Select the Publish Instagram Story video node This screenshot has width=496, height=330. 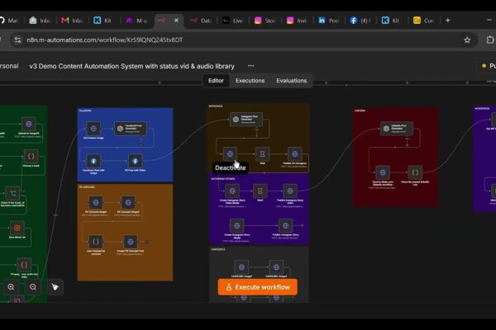[x=290, y=191]
